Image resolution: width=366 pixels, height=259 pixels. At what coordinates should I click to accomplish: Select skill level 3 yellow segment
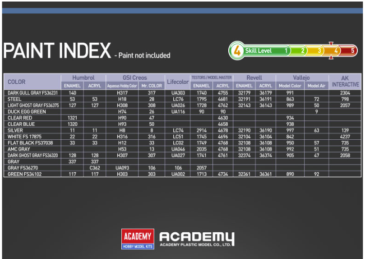(x=315, y=51)
